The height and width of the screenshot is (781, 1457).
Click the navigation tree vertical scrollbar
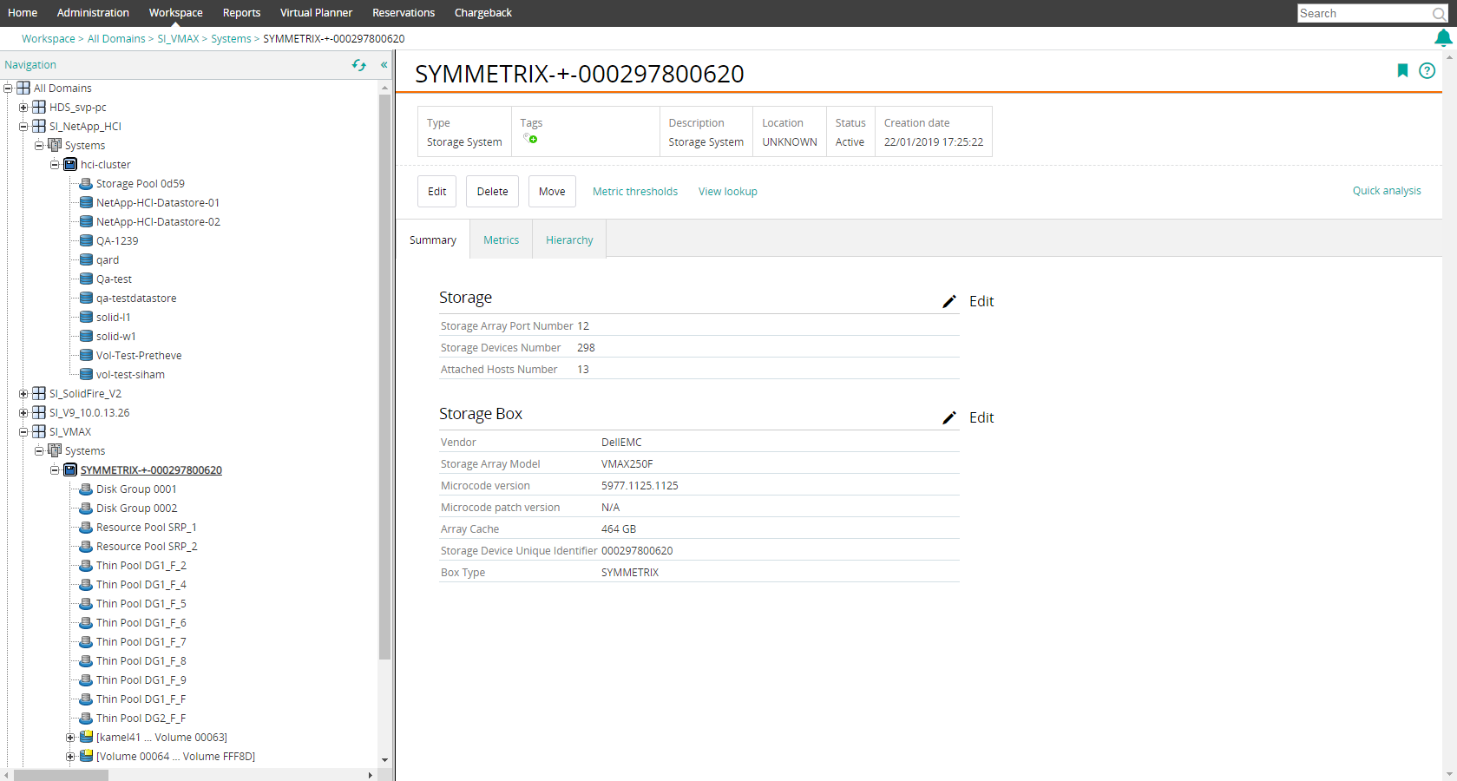pyautogui.click(x=384, y=377)
